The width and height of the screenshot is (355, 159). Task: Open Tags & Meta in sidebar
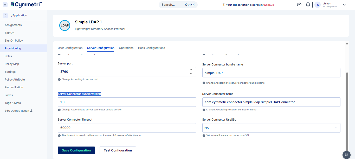tap(23, 103)
